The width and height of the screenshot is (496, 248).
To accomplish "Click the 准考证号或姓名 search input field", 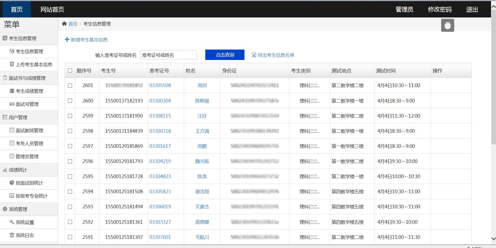I will click(x=168, y=55).
